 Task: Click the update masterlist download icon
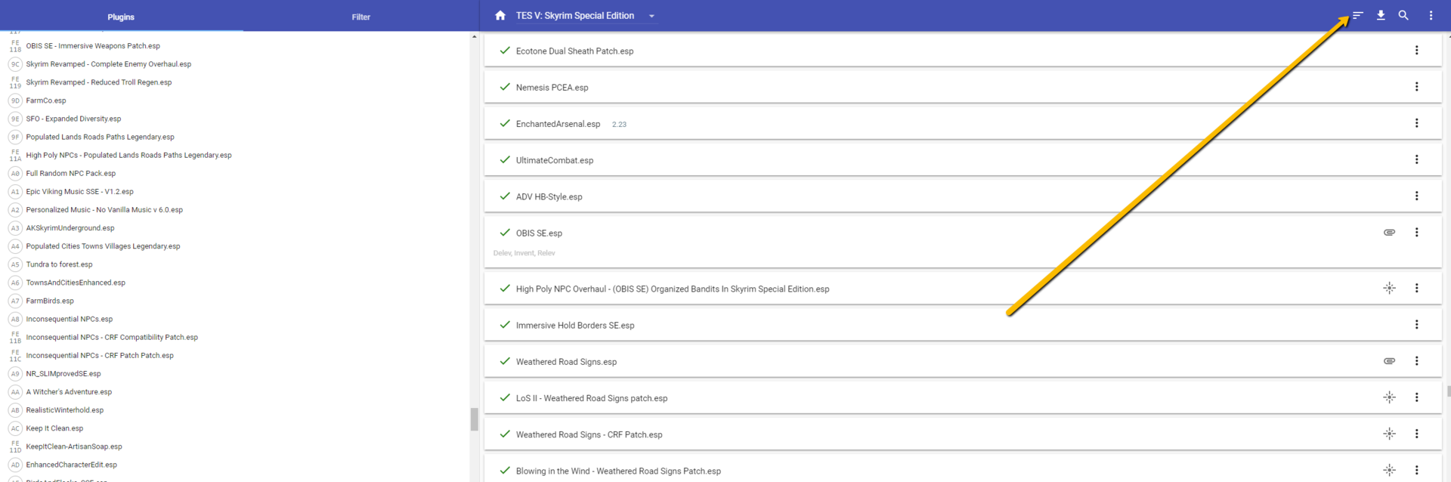coord(1381,15)
